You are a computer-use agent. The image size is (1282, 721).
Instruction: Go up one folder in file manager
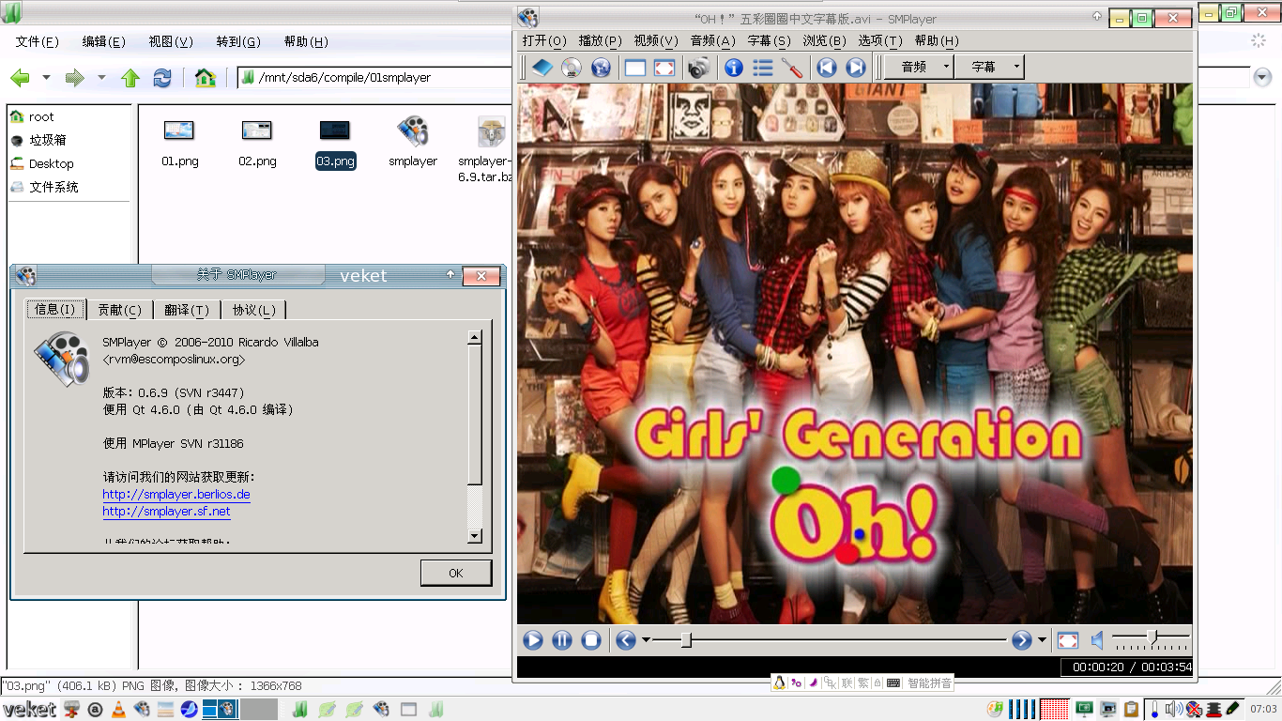pos(130,78)
